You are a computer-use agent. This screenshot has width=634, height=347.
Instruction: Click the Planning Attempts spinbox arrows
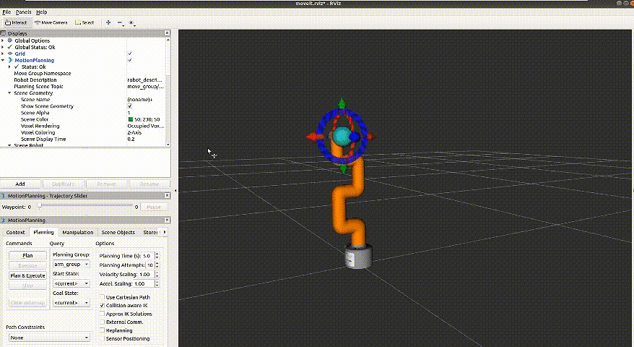[x=157, y=265]
